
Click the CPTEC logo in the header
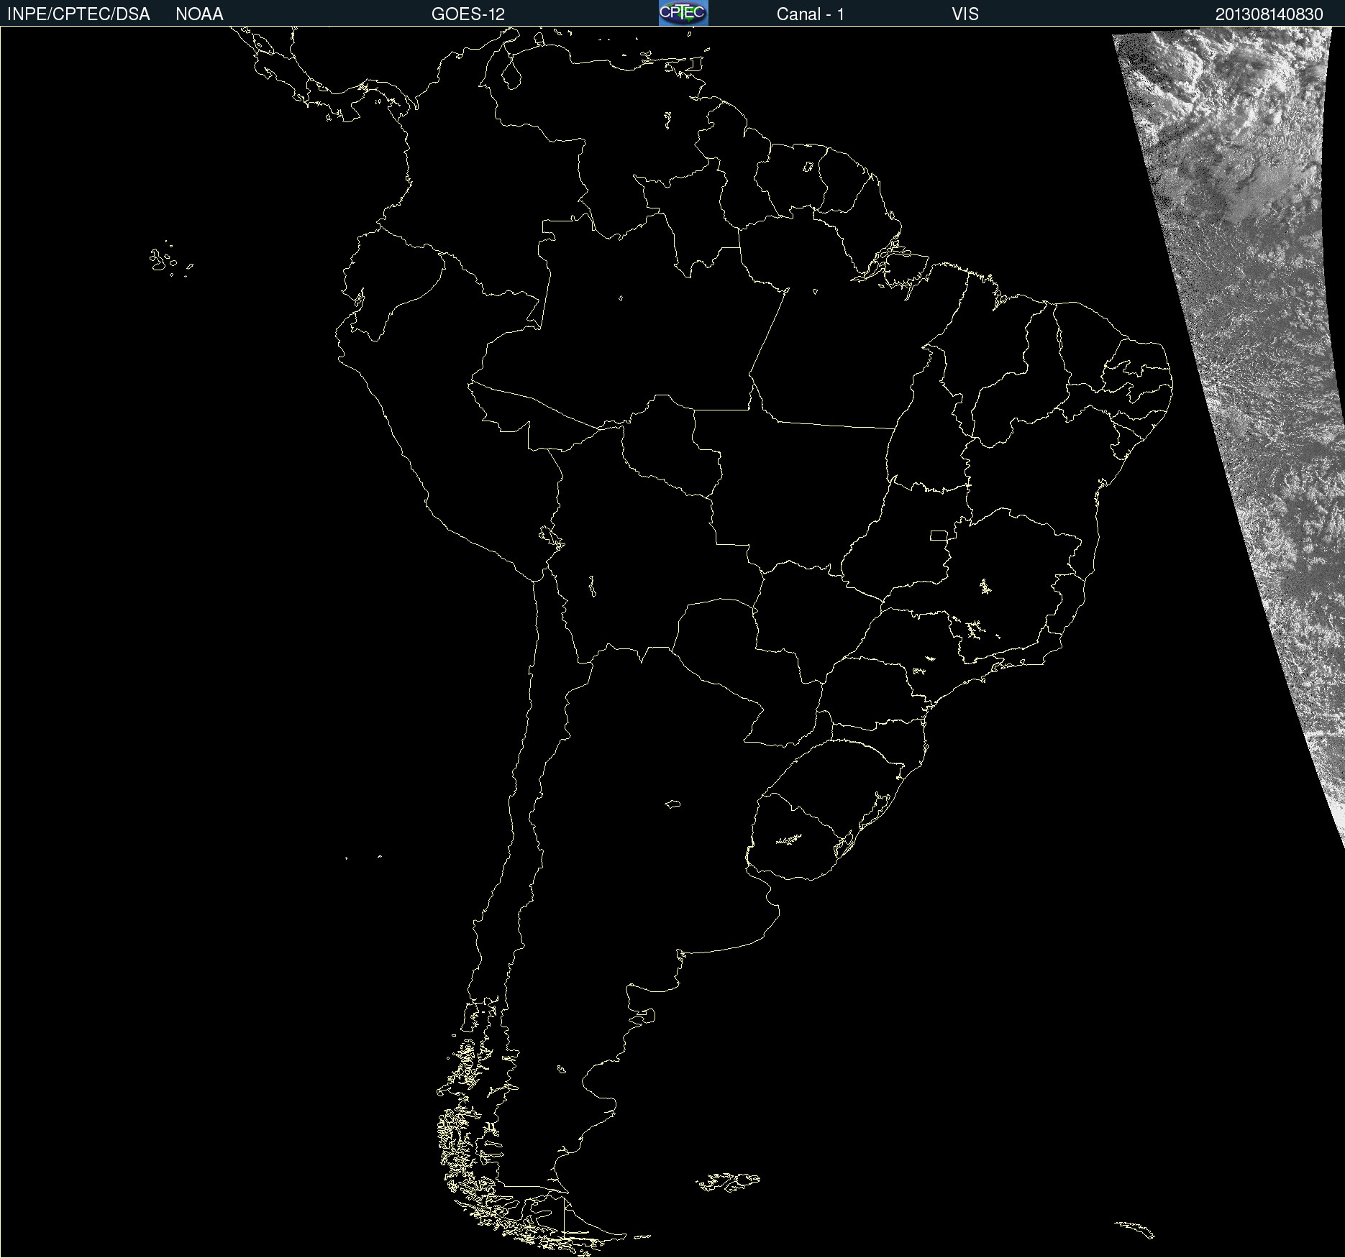tap(683, 13)
